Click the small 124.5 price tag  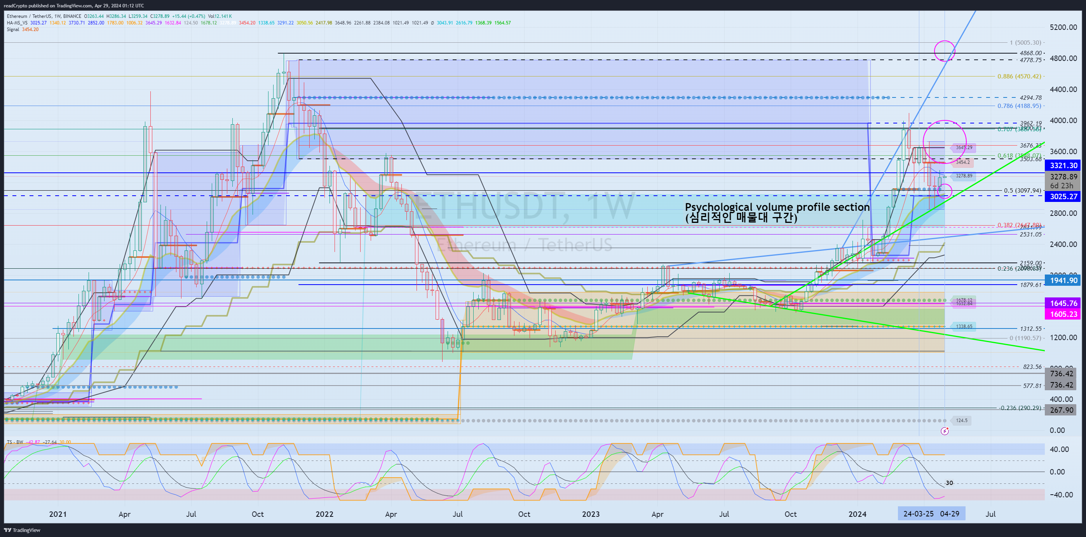coord(961,421)
